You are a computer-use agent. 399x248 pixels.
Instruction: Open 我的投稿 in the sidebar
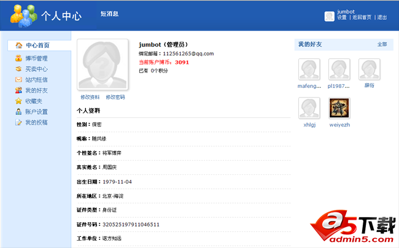coord(36,122)
